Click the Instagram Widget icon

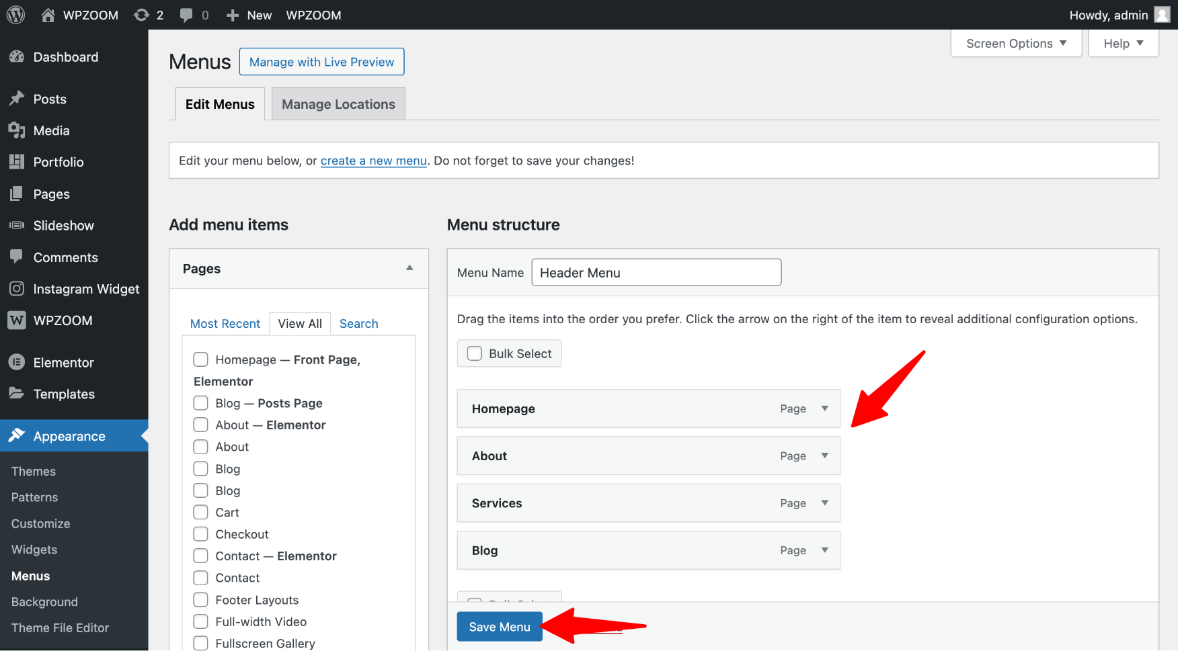tap(17, 289)
